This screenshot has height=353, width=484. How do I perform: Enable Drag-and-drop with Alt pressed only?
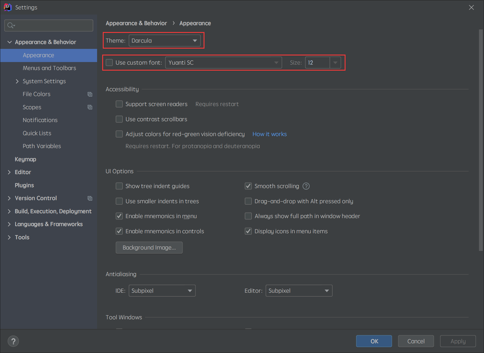[248, 201]
